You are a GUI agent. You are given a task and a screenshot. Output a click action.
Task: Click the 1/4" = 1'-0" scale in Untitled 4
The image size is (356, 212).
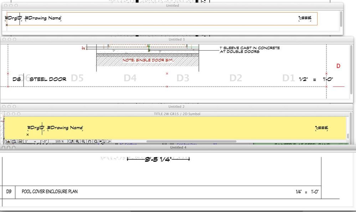tap(307, 192)
